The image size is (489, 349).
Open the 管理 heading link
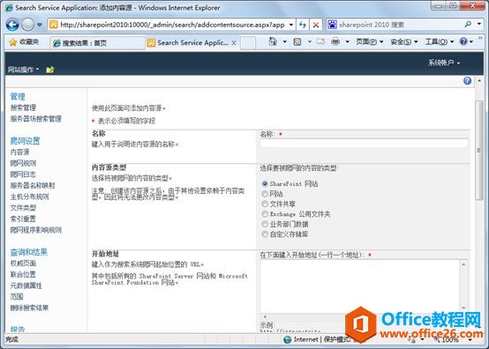(x=18, y=96)
